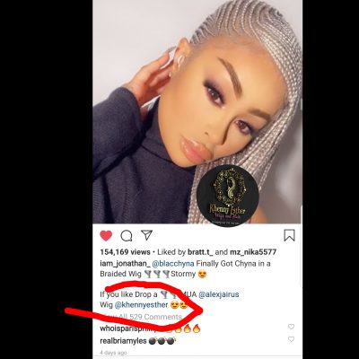Click the 154,169 views count
This screenshot has height=359, width=359.
(x=125, y=252)
